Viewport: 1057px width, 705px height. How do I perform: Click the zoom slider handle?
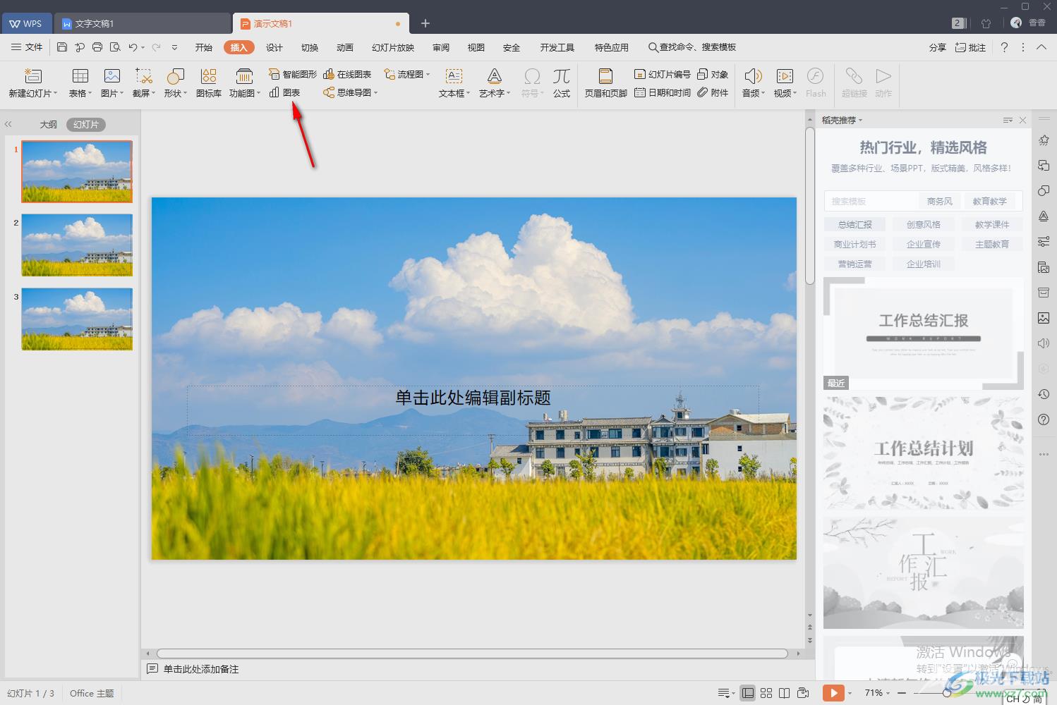[x=946, y=693]
